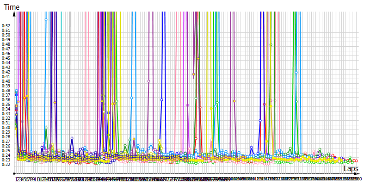Click the grey vertical line in the chart
This screenshot has height=185, width=370.
coord(69,69)
